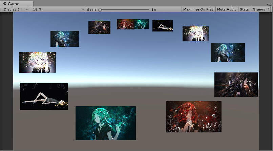Toggle Gizmos button

pos(259,9)
